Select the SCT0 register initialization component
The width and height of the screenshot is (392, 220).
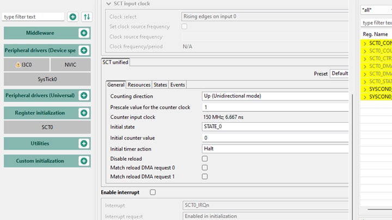point(47,127)
